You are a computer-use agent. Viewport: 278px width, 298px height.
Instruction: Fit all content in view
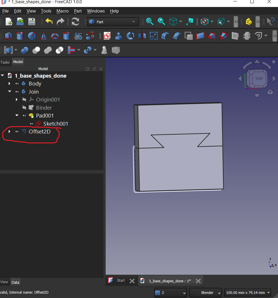[x=150, y=22]
